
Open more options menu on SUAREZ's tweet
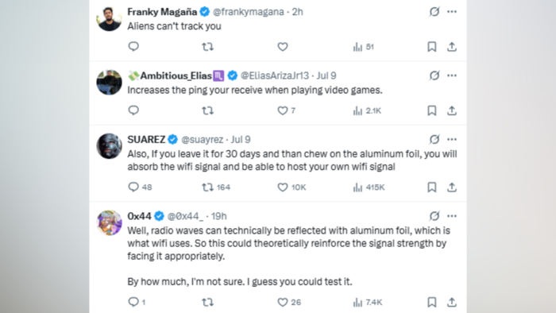tap(452, 139)
